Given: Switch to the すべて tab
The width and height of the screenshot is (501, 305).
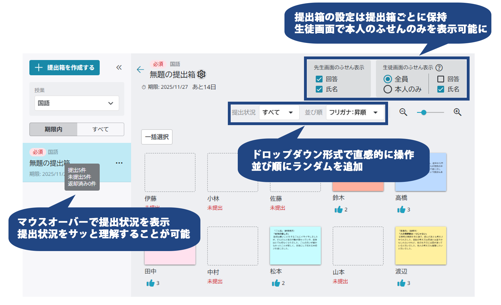Looking at the screenshot, I should point(100,129).
